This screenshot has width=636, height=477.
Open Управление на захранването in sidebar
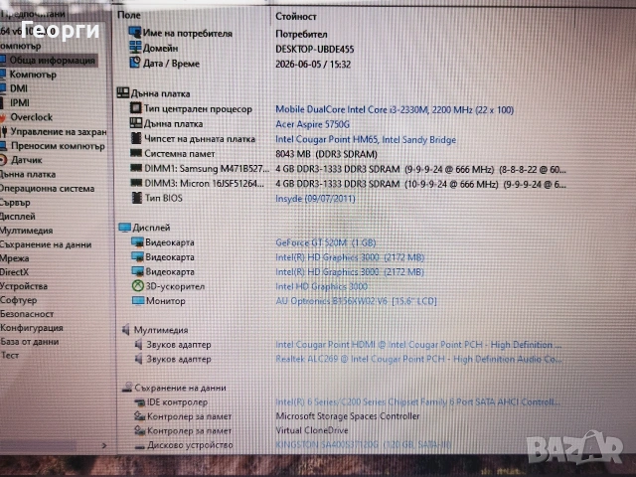pos(59,132)
